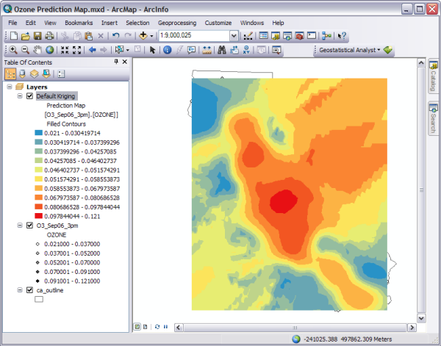Click Fixed Zoom Out tool
This screenshot has width=441, height=346.
pyautogui.click(x=76, y=50)
